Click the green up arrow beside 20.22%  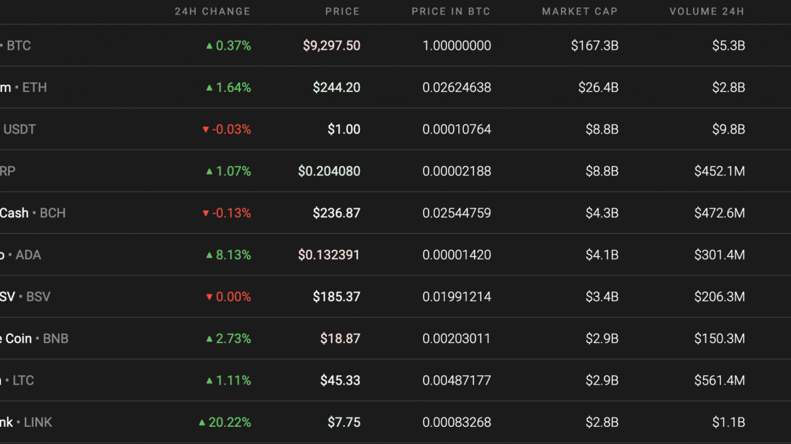click(x=202, y=423)
